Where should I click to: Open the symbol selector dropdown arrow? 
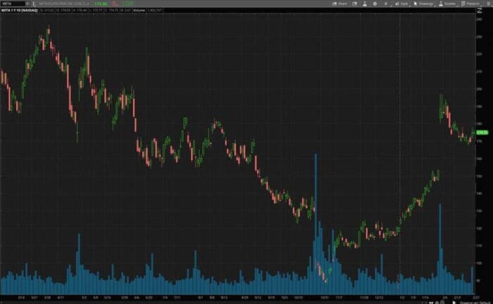coord(27,4)
